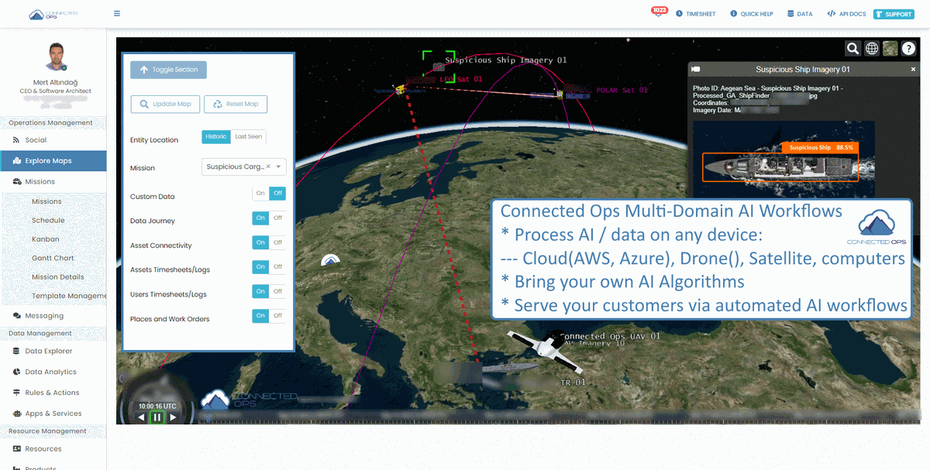
Task: Open Messaging in sidebar
Action: [x=44, y=316]
